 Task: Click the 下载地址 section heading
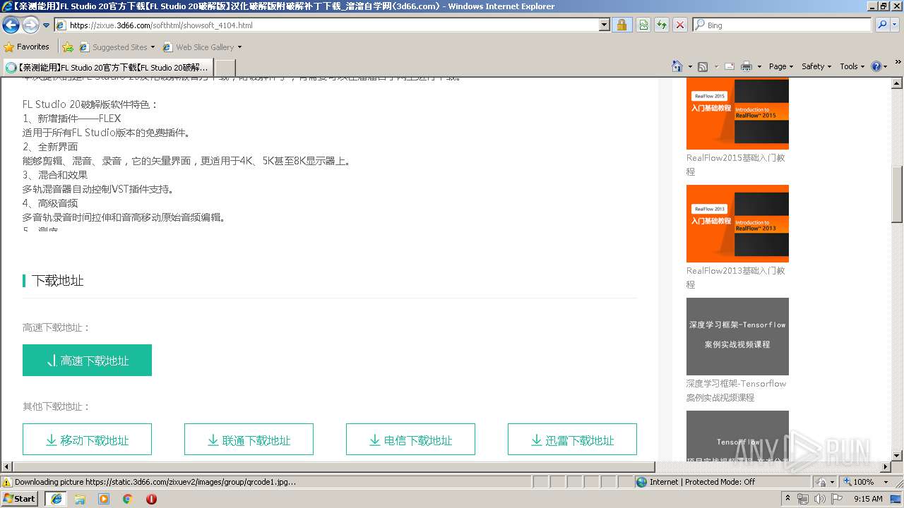58,281
